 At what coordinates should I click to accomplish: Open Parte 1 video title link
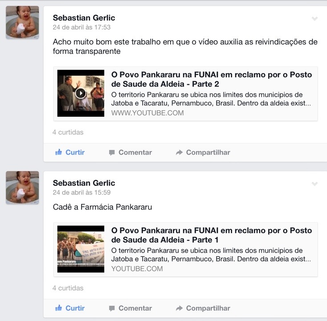point(212,235)
